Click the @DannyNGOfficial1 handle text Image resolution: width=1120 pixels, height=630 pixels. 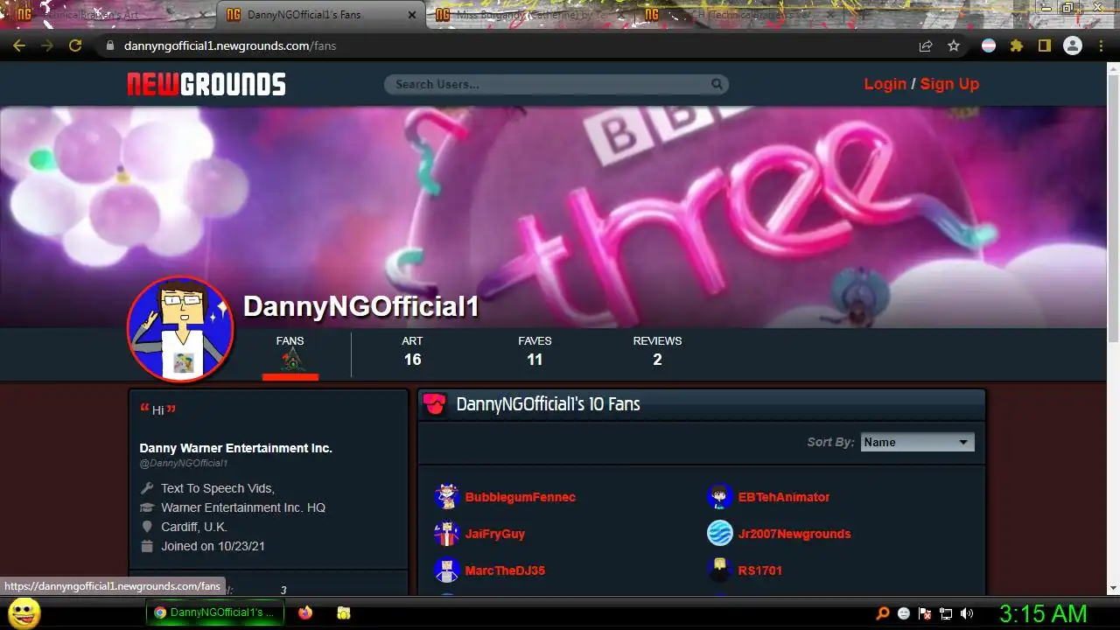(x=184, y=463)
